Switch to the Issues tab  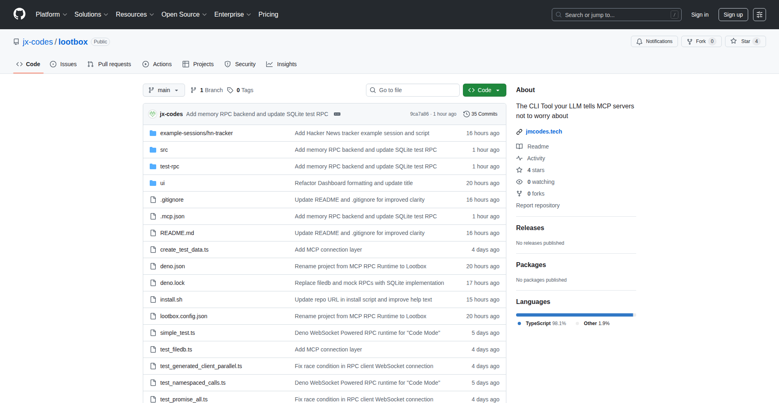(63, 64)
